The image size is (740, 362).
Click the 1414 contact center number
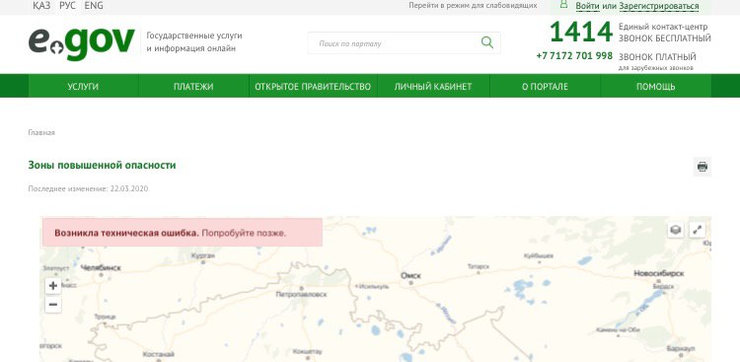point(581,33)
